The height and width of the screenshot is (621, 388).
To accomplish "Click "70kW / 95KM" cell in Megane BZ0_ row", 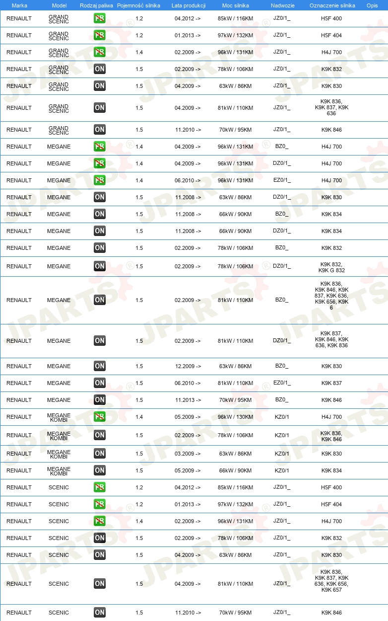I will coord(236,400).
